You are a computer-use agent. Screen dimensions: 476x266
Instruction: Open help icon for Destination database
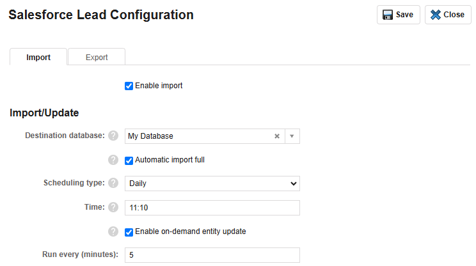(x=113, y=136)
